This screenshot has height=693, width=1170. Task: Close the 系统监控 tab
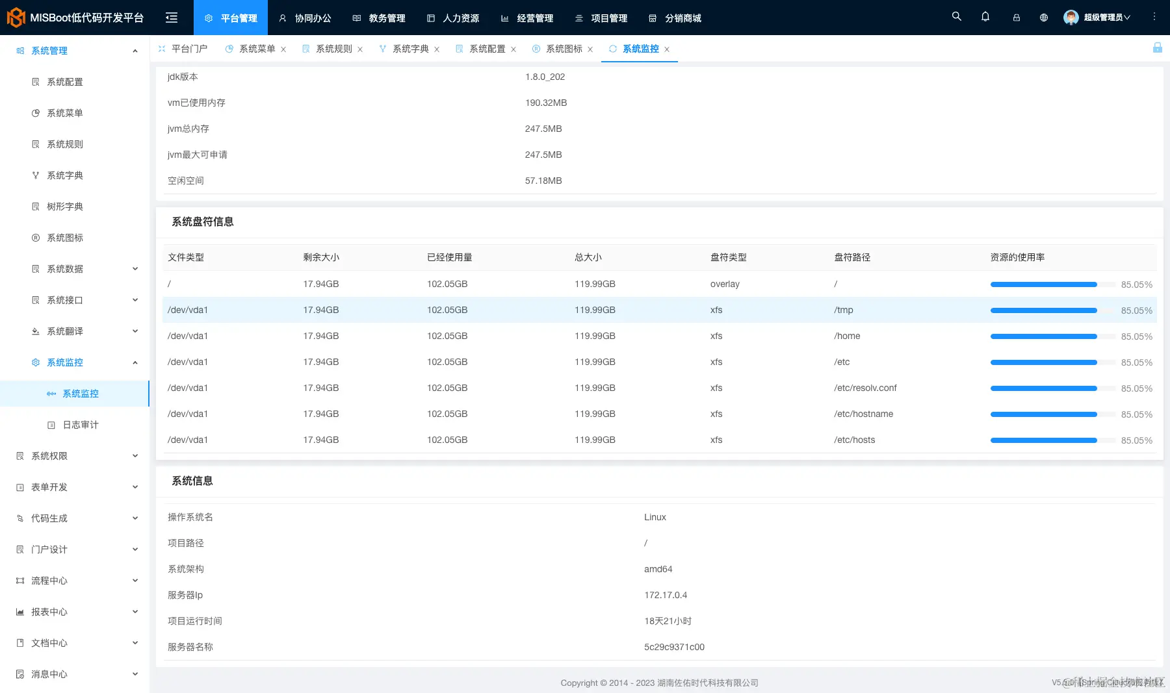(x=667, y=49)
